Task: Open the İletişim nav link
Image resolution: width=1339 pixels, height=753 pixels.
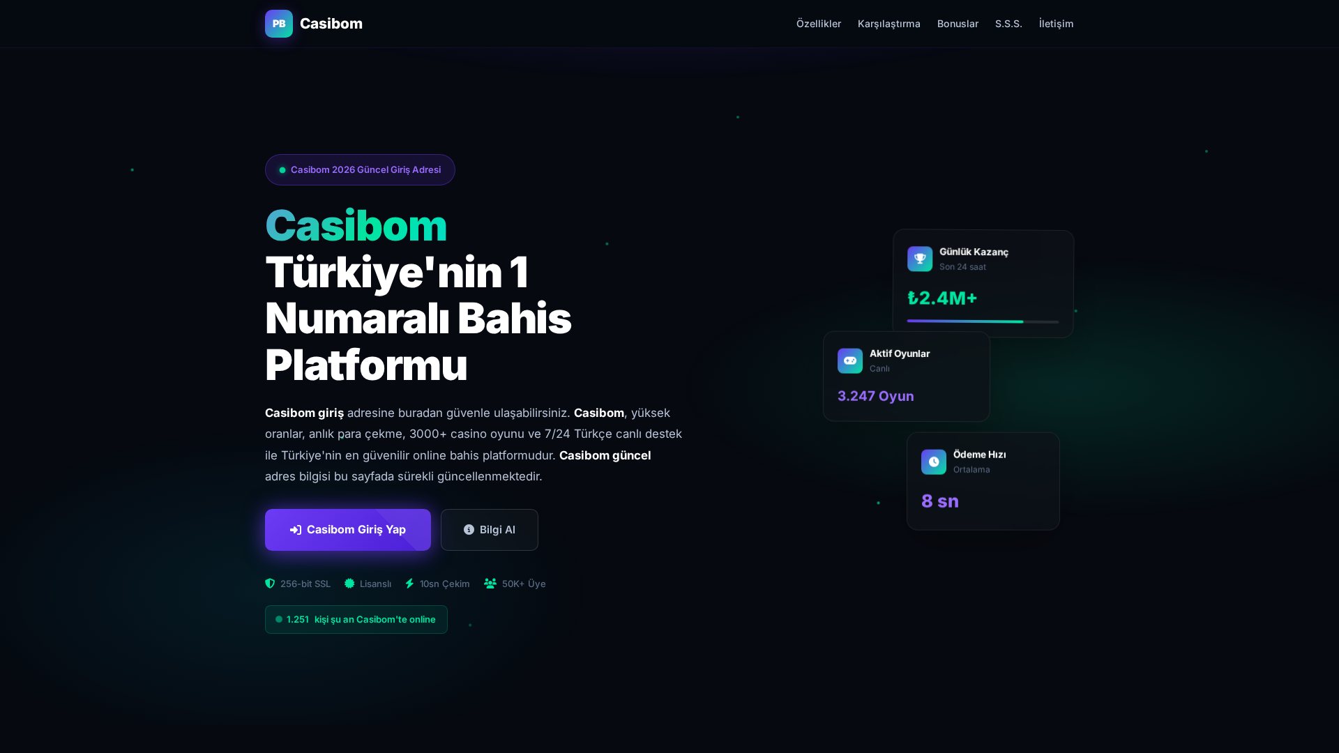Action: tap(1056, 24)
